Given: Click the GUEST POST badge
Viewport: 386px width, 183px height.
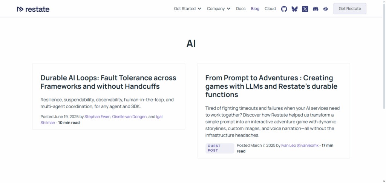Looking at the screenshot, I should pyautogui.click(x=220, y=148).
